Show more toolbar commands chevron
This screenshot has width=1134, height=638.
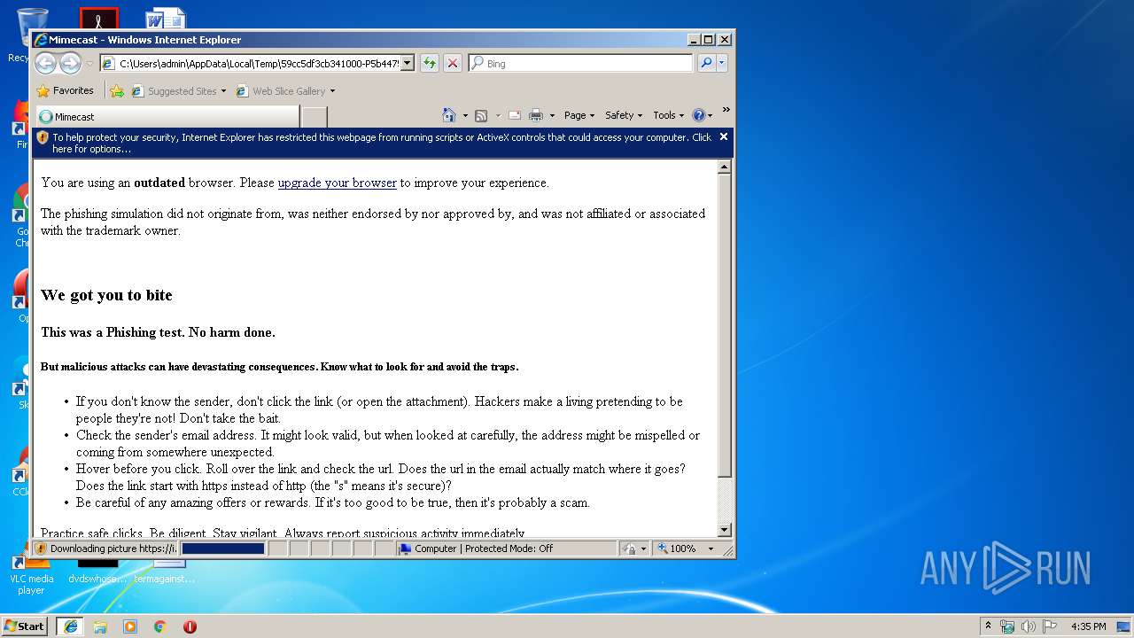pos(726,110)
